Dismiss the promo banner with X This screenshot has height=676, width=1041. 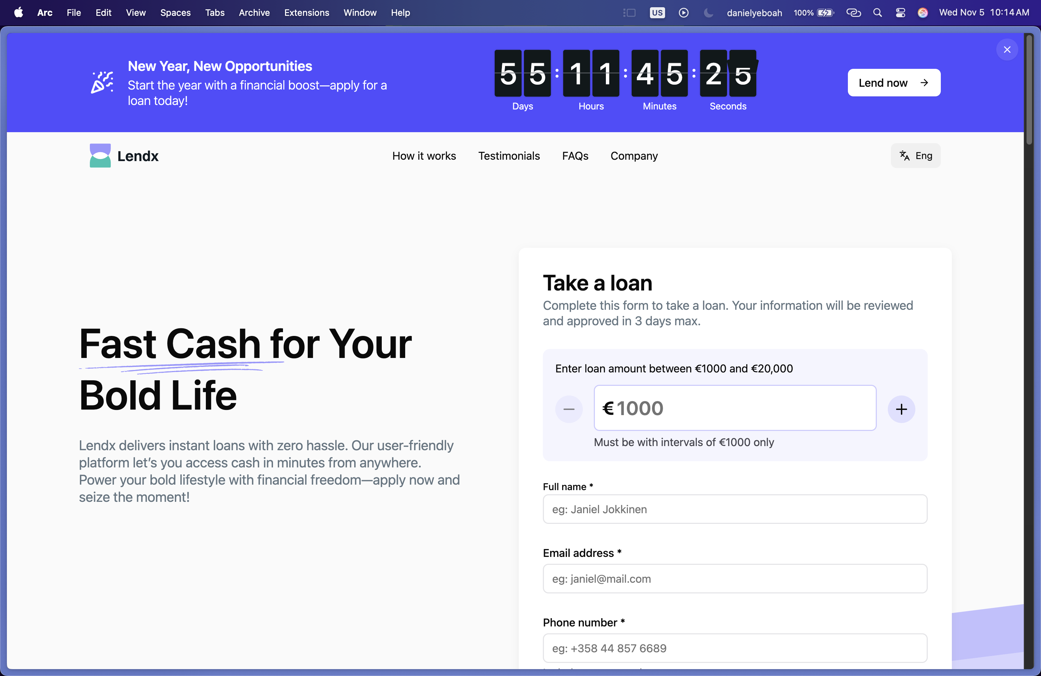coord(1007,50)
